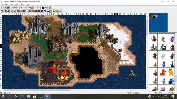
Task: Open the Edit menu
Action: 6,4
